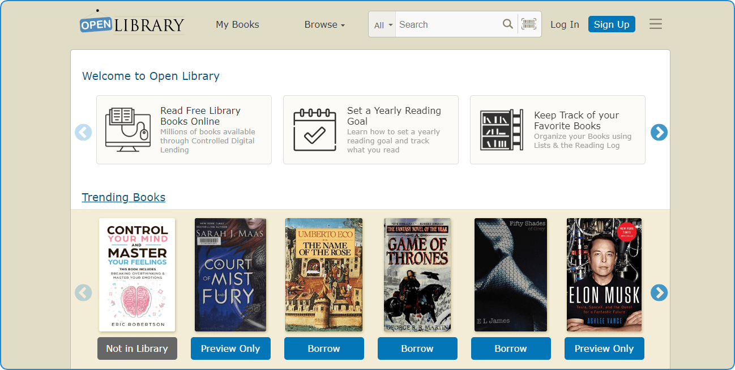Open My Books

237,24
